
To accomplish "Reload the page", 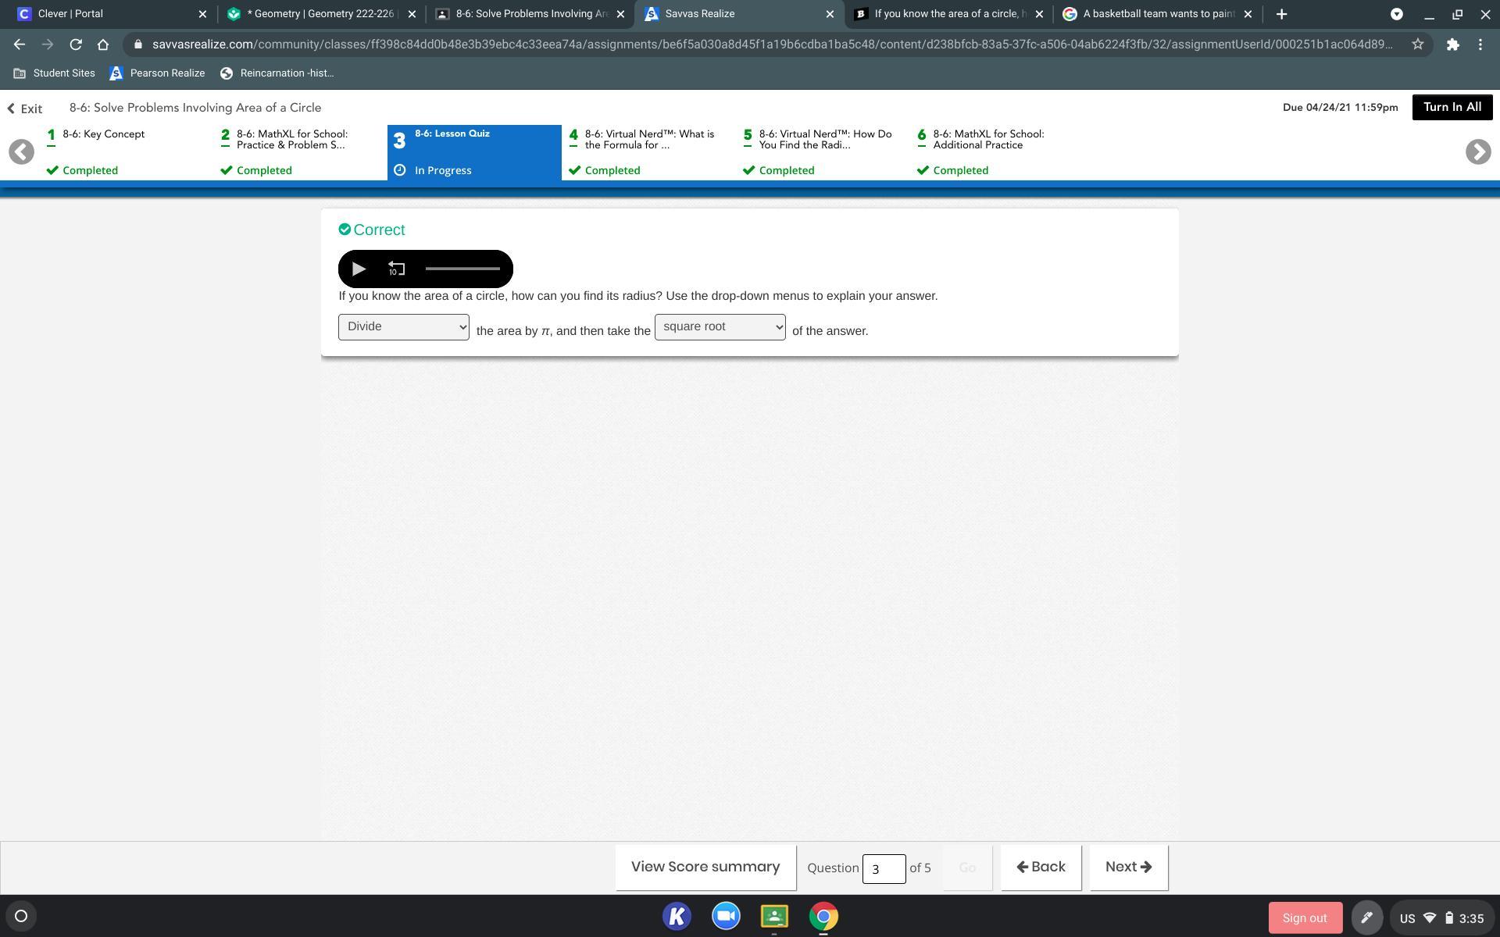I will [x=76, y=45].
